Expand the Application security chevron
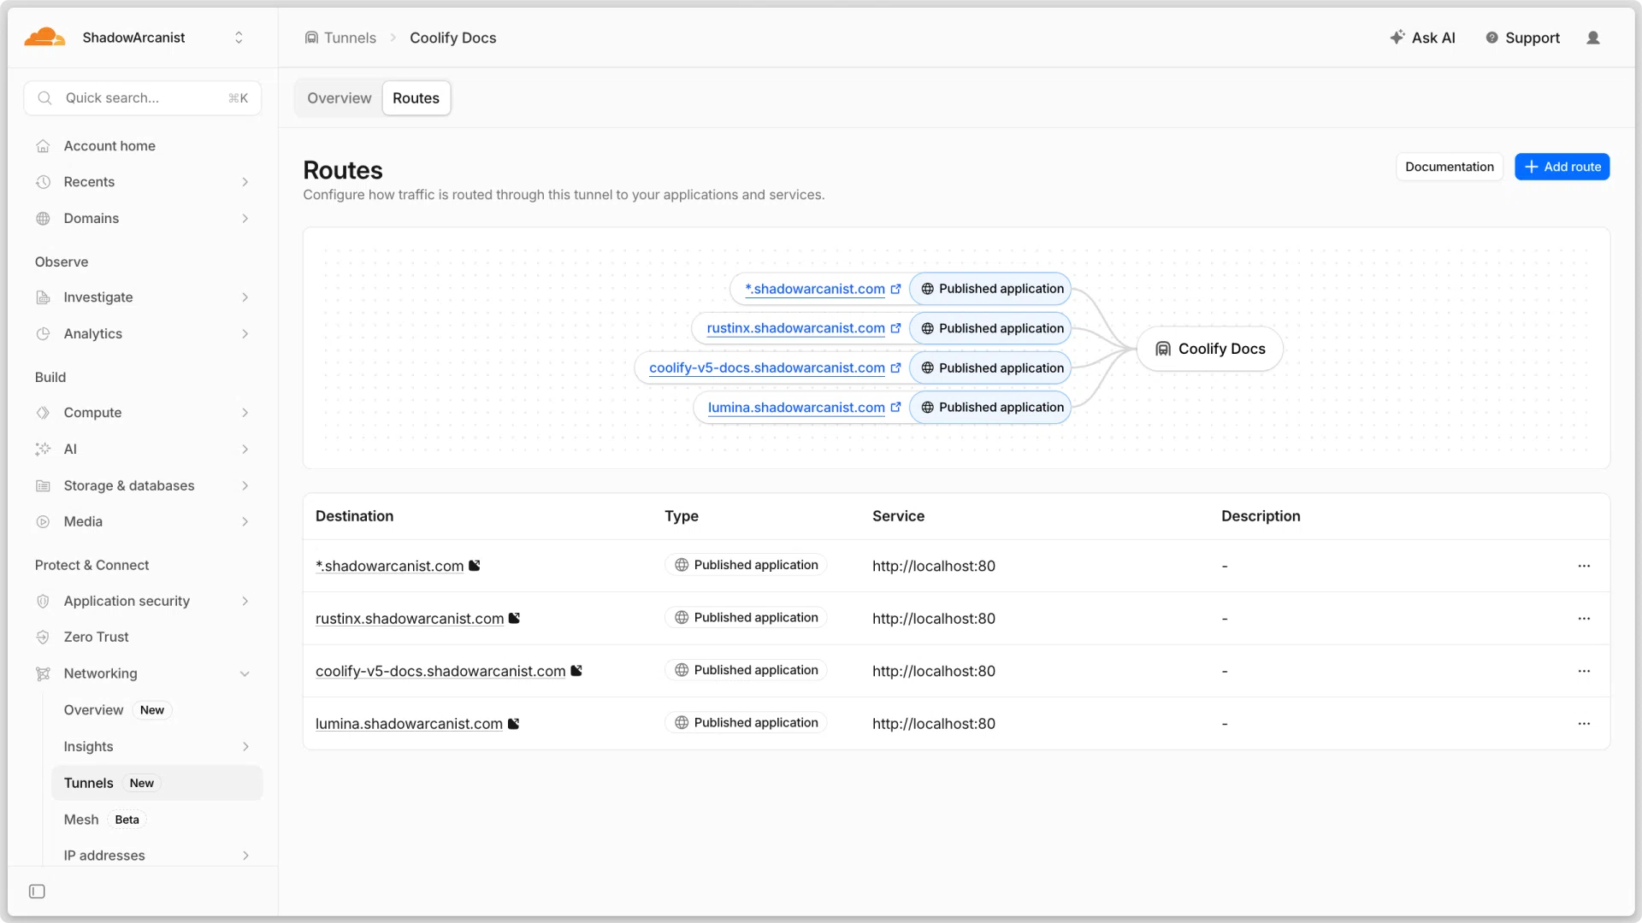 point(245,602)
